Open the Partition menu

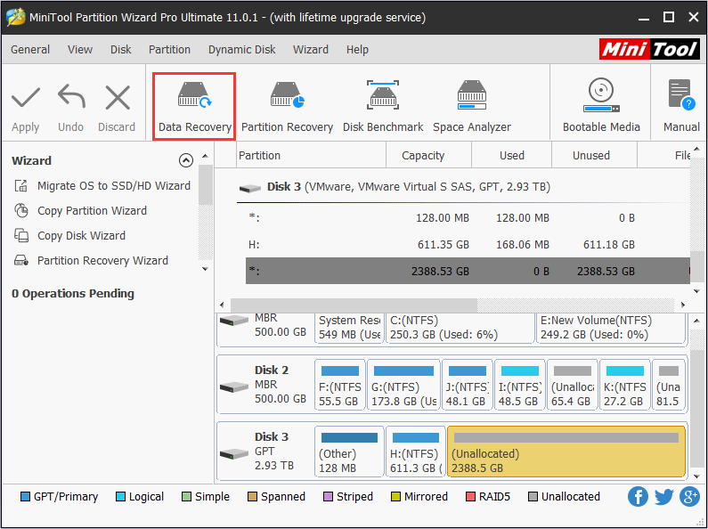[x=169, y=49]
